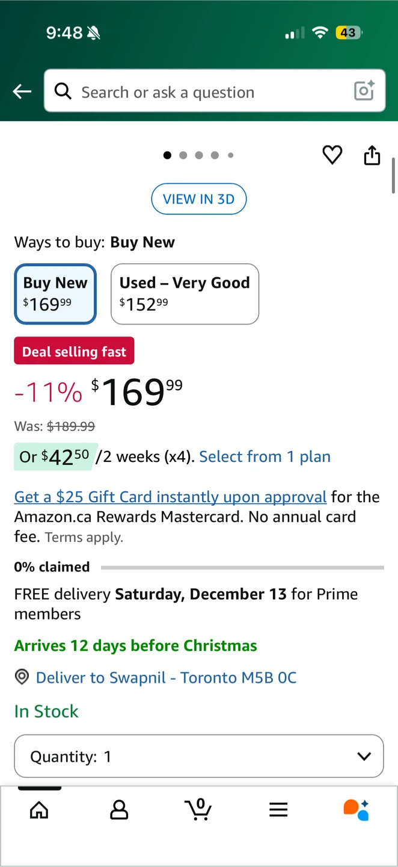Change delivery address Deliver to Swapnil

166,677
